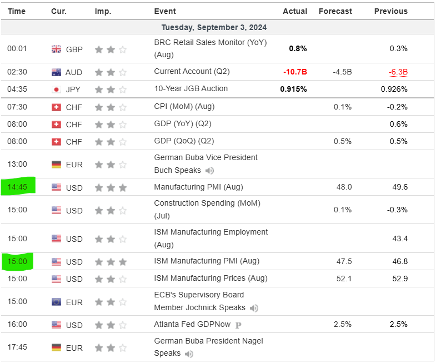This screenshot has width=441, height=363.
Task: Click the speaker icon after Jochnick Speaks
Action: [x=254, y=308]
